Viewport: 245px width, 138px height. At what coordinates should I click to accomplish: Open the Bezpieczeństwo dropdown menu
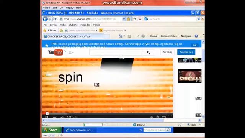pyautogui.click(x=170, y=36)
